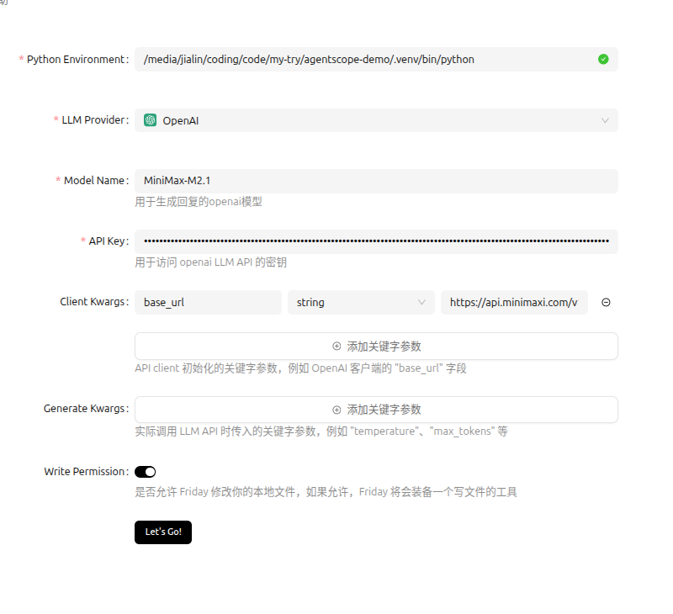
Task: Click the green validation checkmark icon
Action: tap(603, 59)
